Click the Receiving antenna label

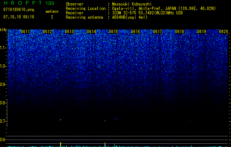tap(84, 17)
